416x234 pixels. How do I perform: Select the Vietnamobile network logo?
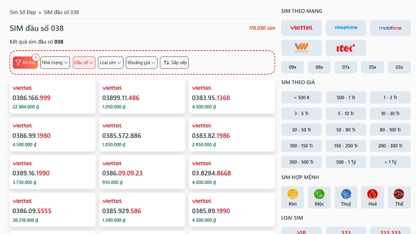coord(301,48)
